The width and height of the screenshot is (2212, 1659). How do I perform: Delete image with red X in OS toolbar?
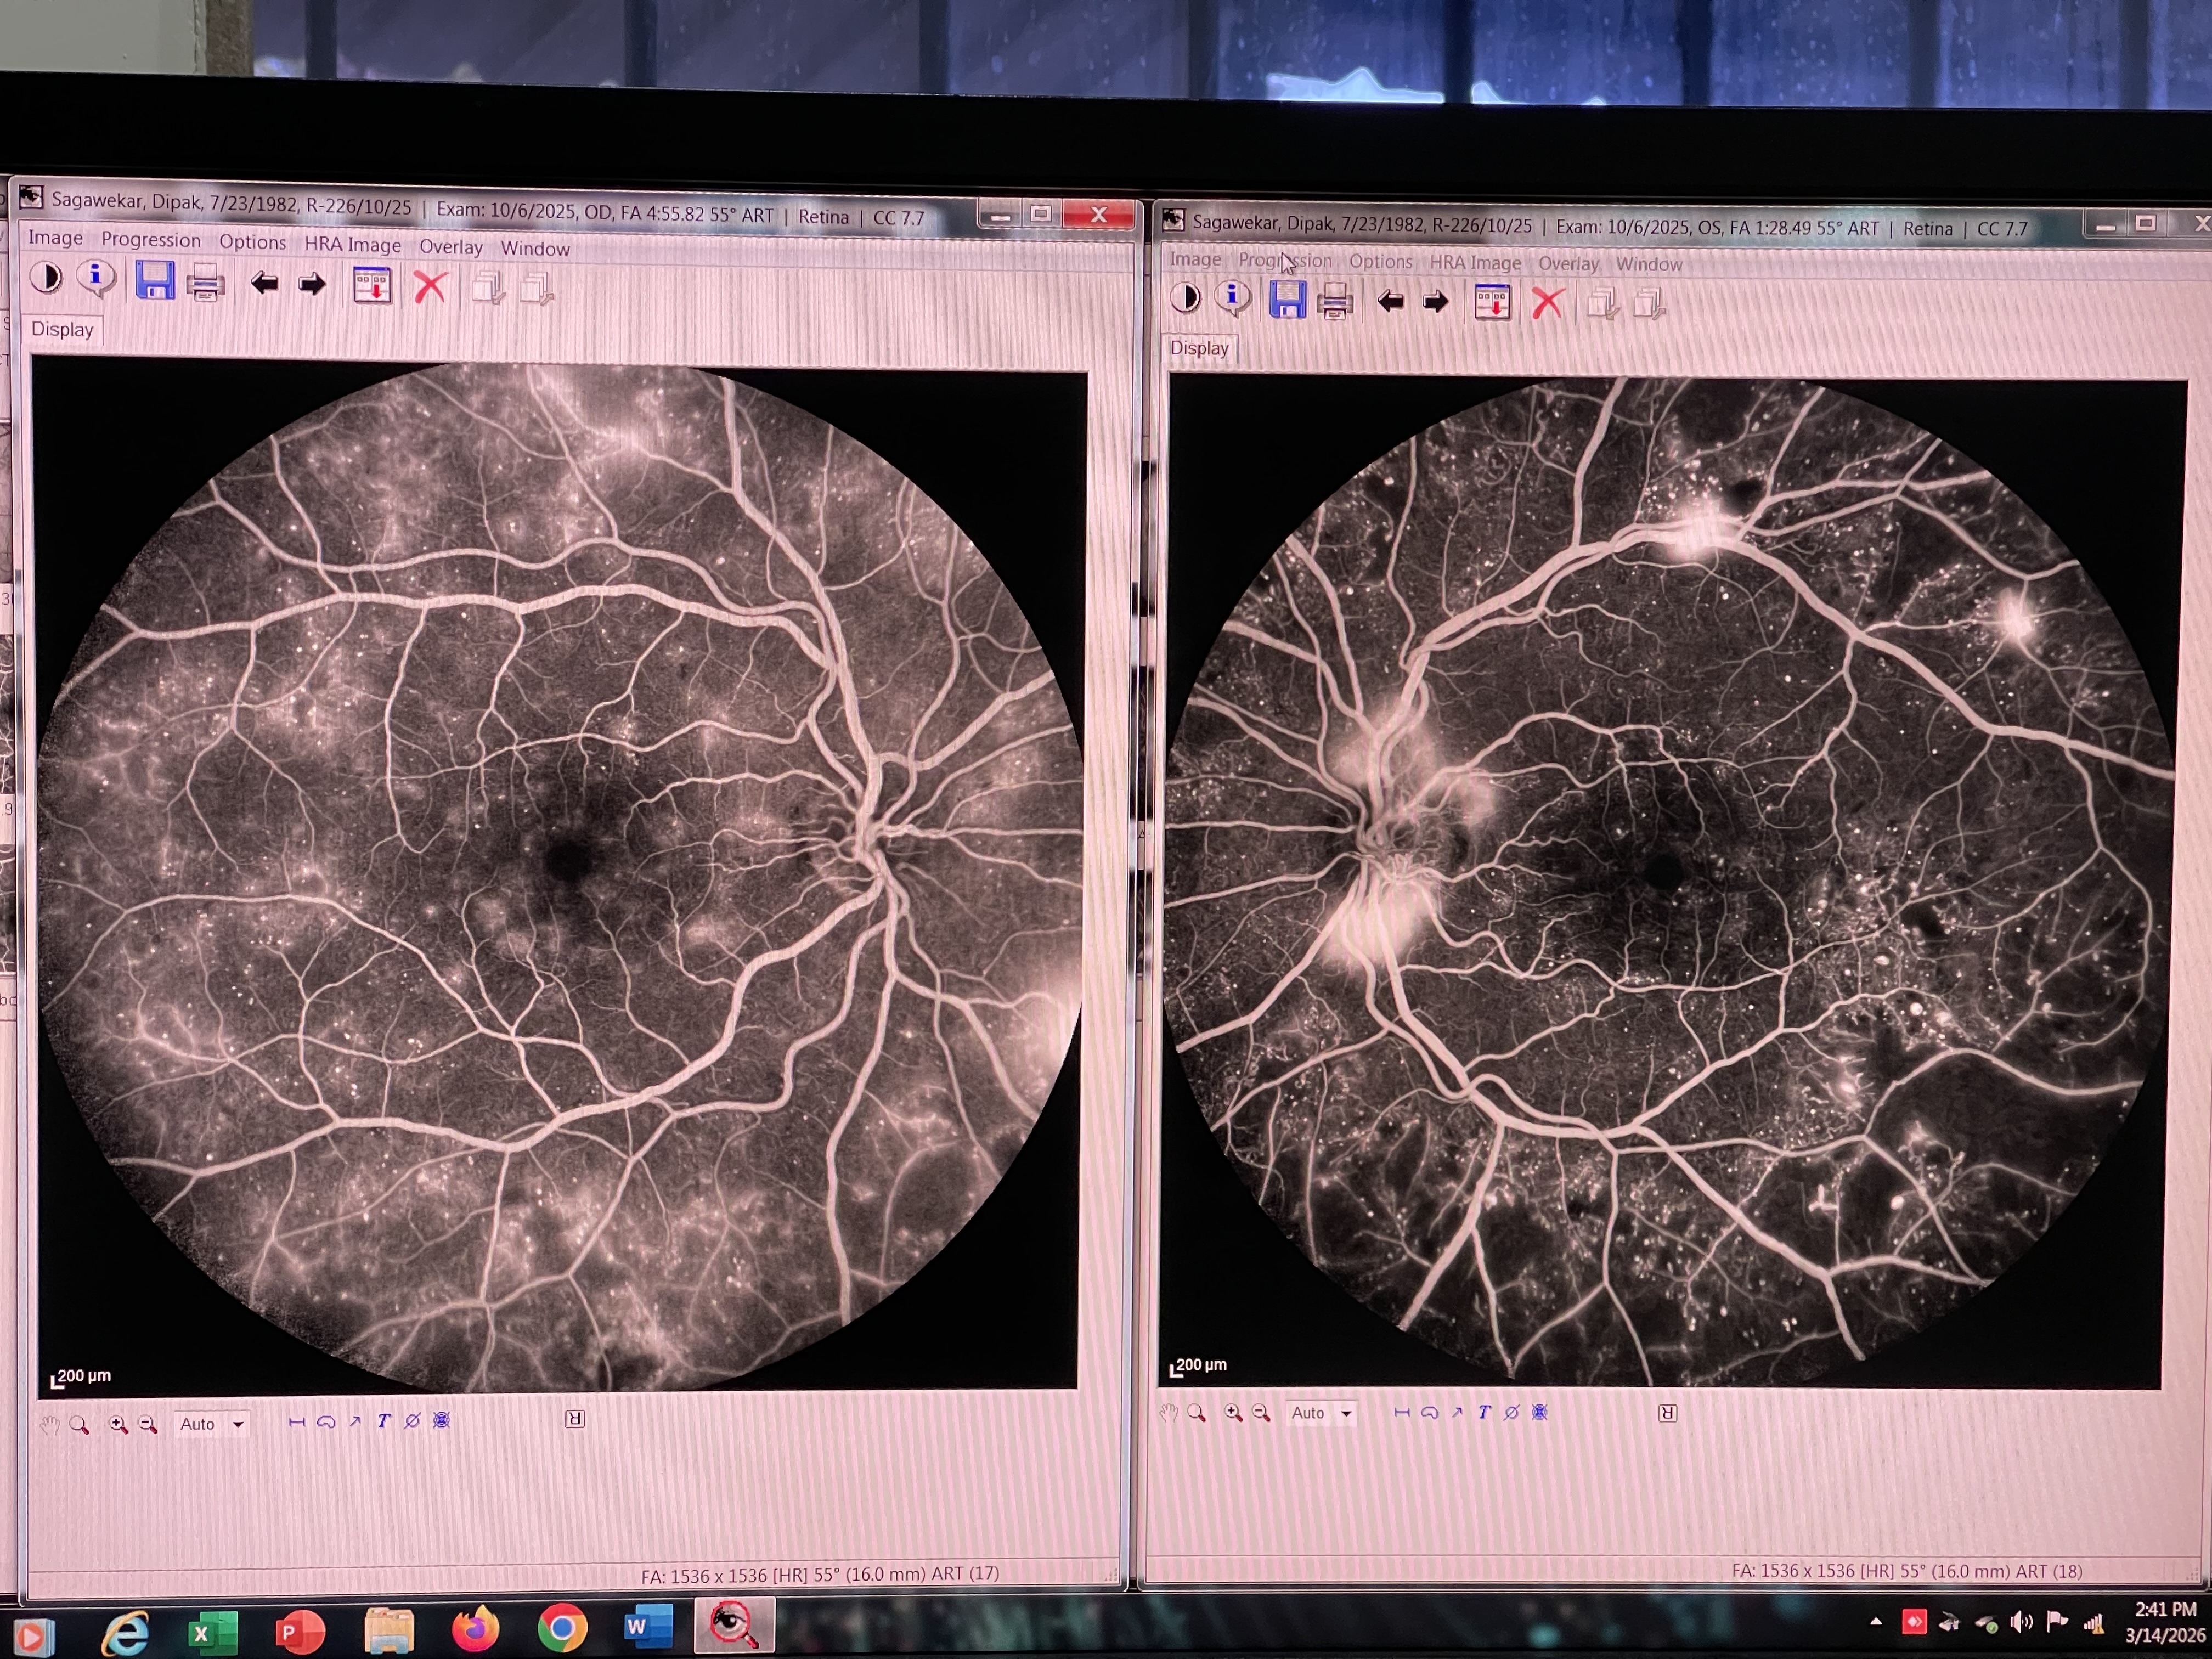1547,302
